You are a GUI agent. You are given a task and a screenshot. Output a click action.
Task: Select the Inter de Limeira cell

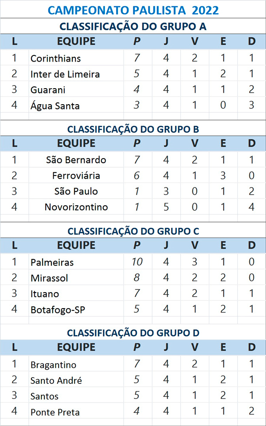click(65, 74)
